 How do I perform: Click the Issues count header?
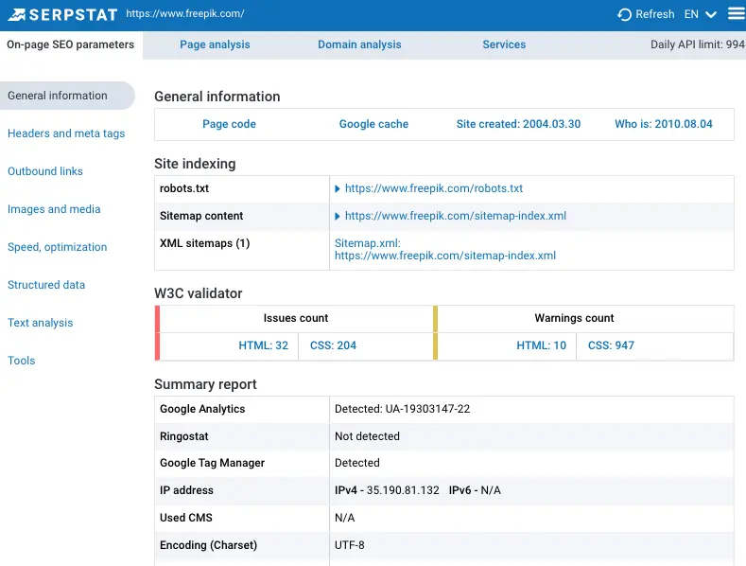pos(295,318)
